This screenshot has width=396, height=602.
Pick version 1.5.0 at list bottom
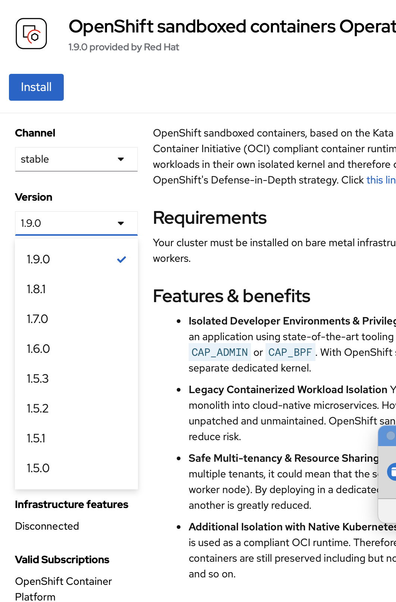[38, 468]
